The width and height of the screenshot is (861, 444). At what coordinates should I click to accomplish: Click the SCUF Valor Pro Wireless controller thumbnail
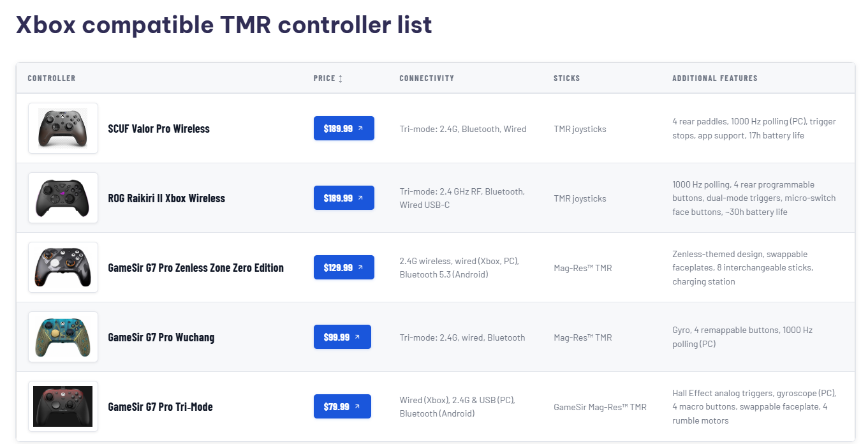coord(63,128)
